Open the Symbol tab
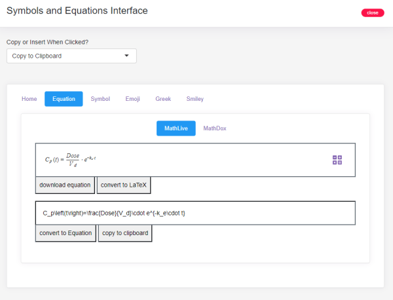This screenshot has height=300, width=393. point(100,99)
